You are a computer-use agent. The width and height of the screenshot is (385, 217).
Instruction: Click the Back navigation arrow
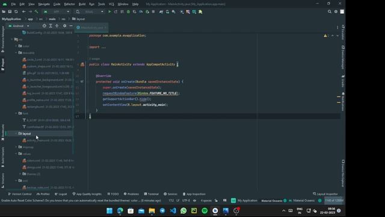click(x=24, y=11)
